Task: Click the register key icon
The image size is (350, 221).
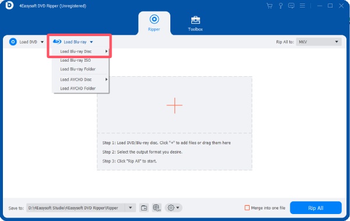Action: (281, 6)
